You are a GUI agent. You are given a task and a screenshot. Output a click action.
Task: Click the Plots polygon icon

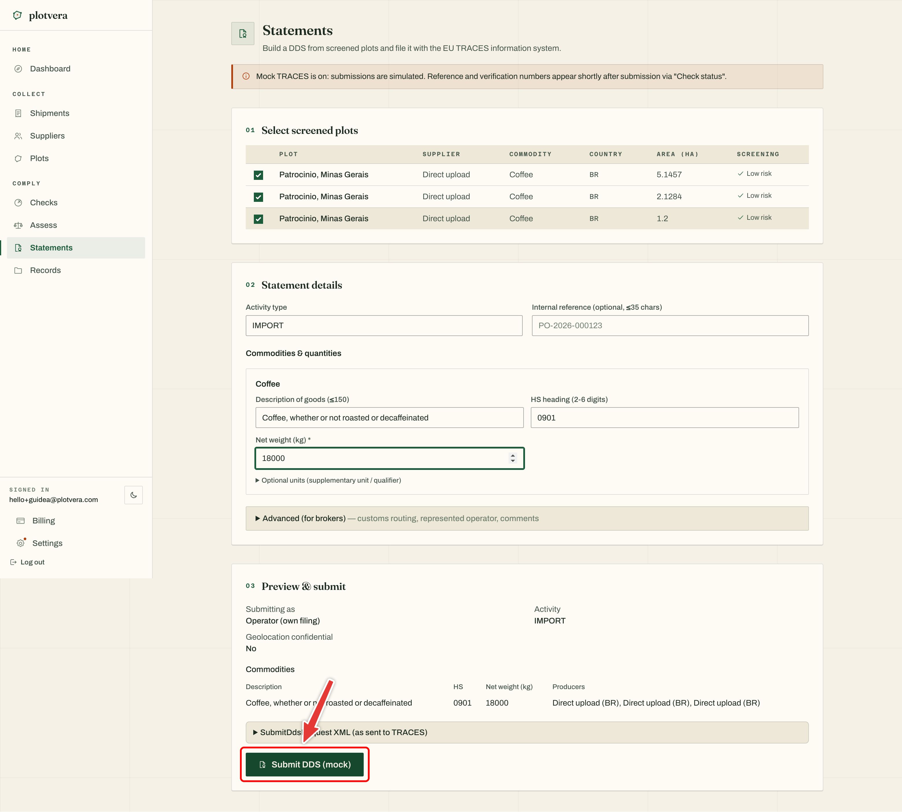click(x=18, y=158)
